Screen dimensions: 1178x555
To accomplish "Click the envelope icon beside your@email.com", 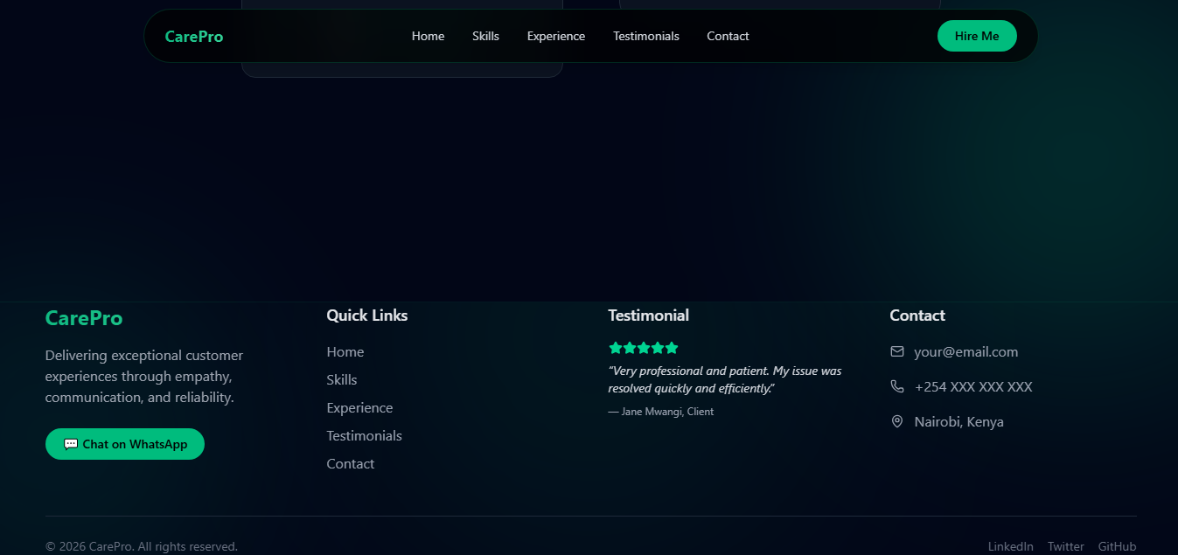I will pyautogui.click(x=896, y=351).
